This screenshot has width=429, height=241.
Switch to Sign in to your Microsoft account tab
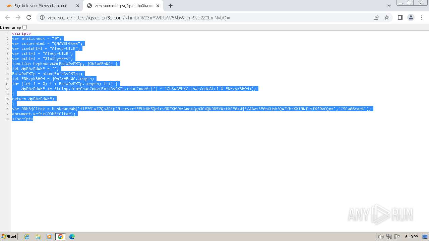pos(41,6)
